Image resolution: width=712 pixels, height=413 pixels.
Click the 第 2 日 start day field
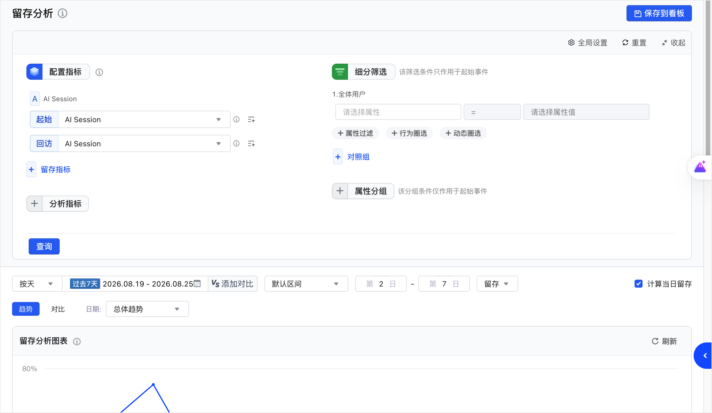tap(381, 284)
